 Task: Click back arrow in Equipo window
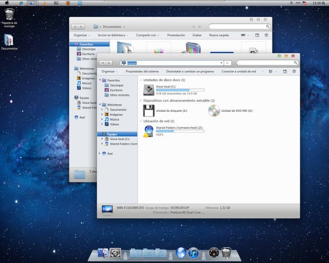coord(103,63)
